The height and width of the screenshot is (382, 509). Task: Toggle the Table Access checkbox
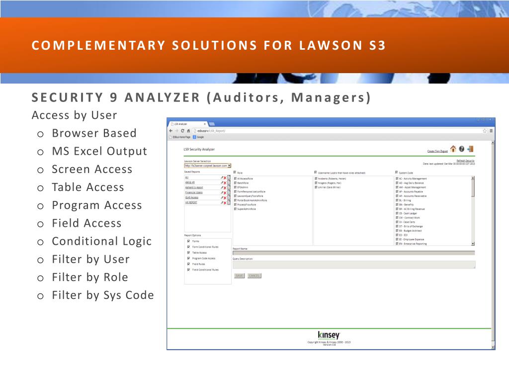pyautogui.click(x=188, y=252)
